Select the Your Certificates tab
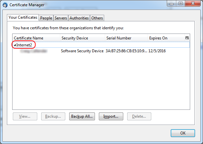203x144 pixels. [x=23, y=17]
